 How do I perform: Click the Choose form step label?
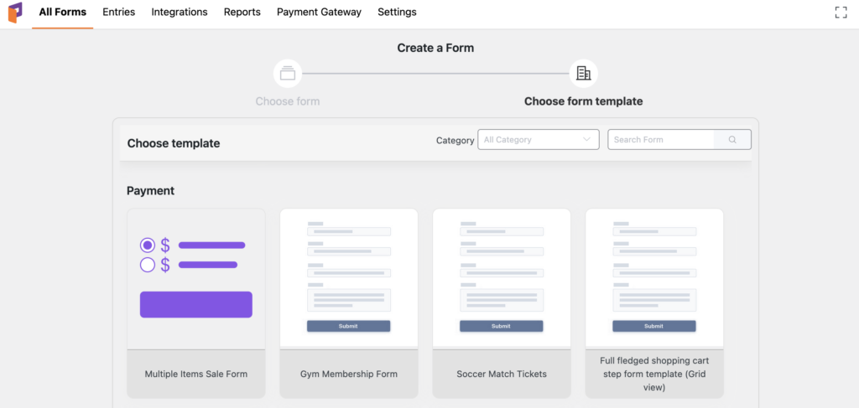point(288,101)
